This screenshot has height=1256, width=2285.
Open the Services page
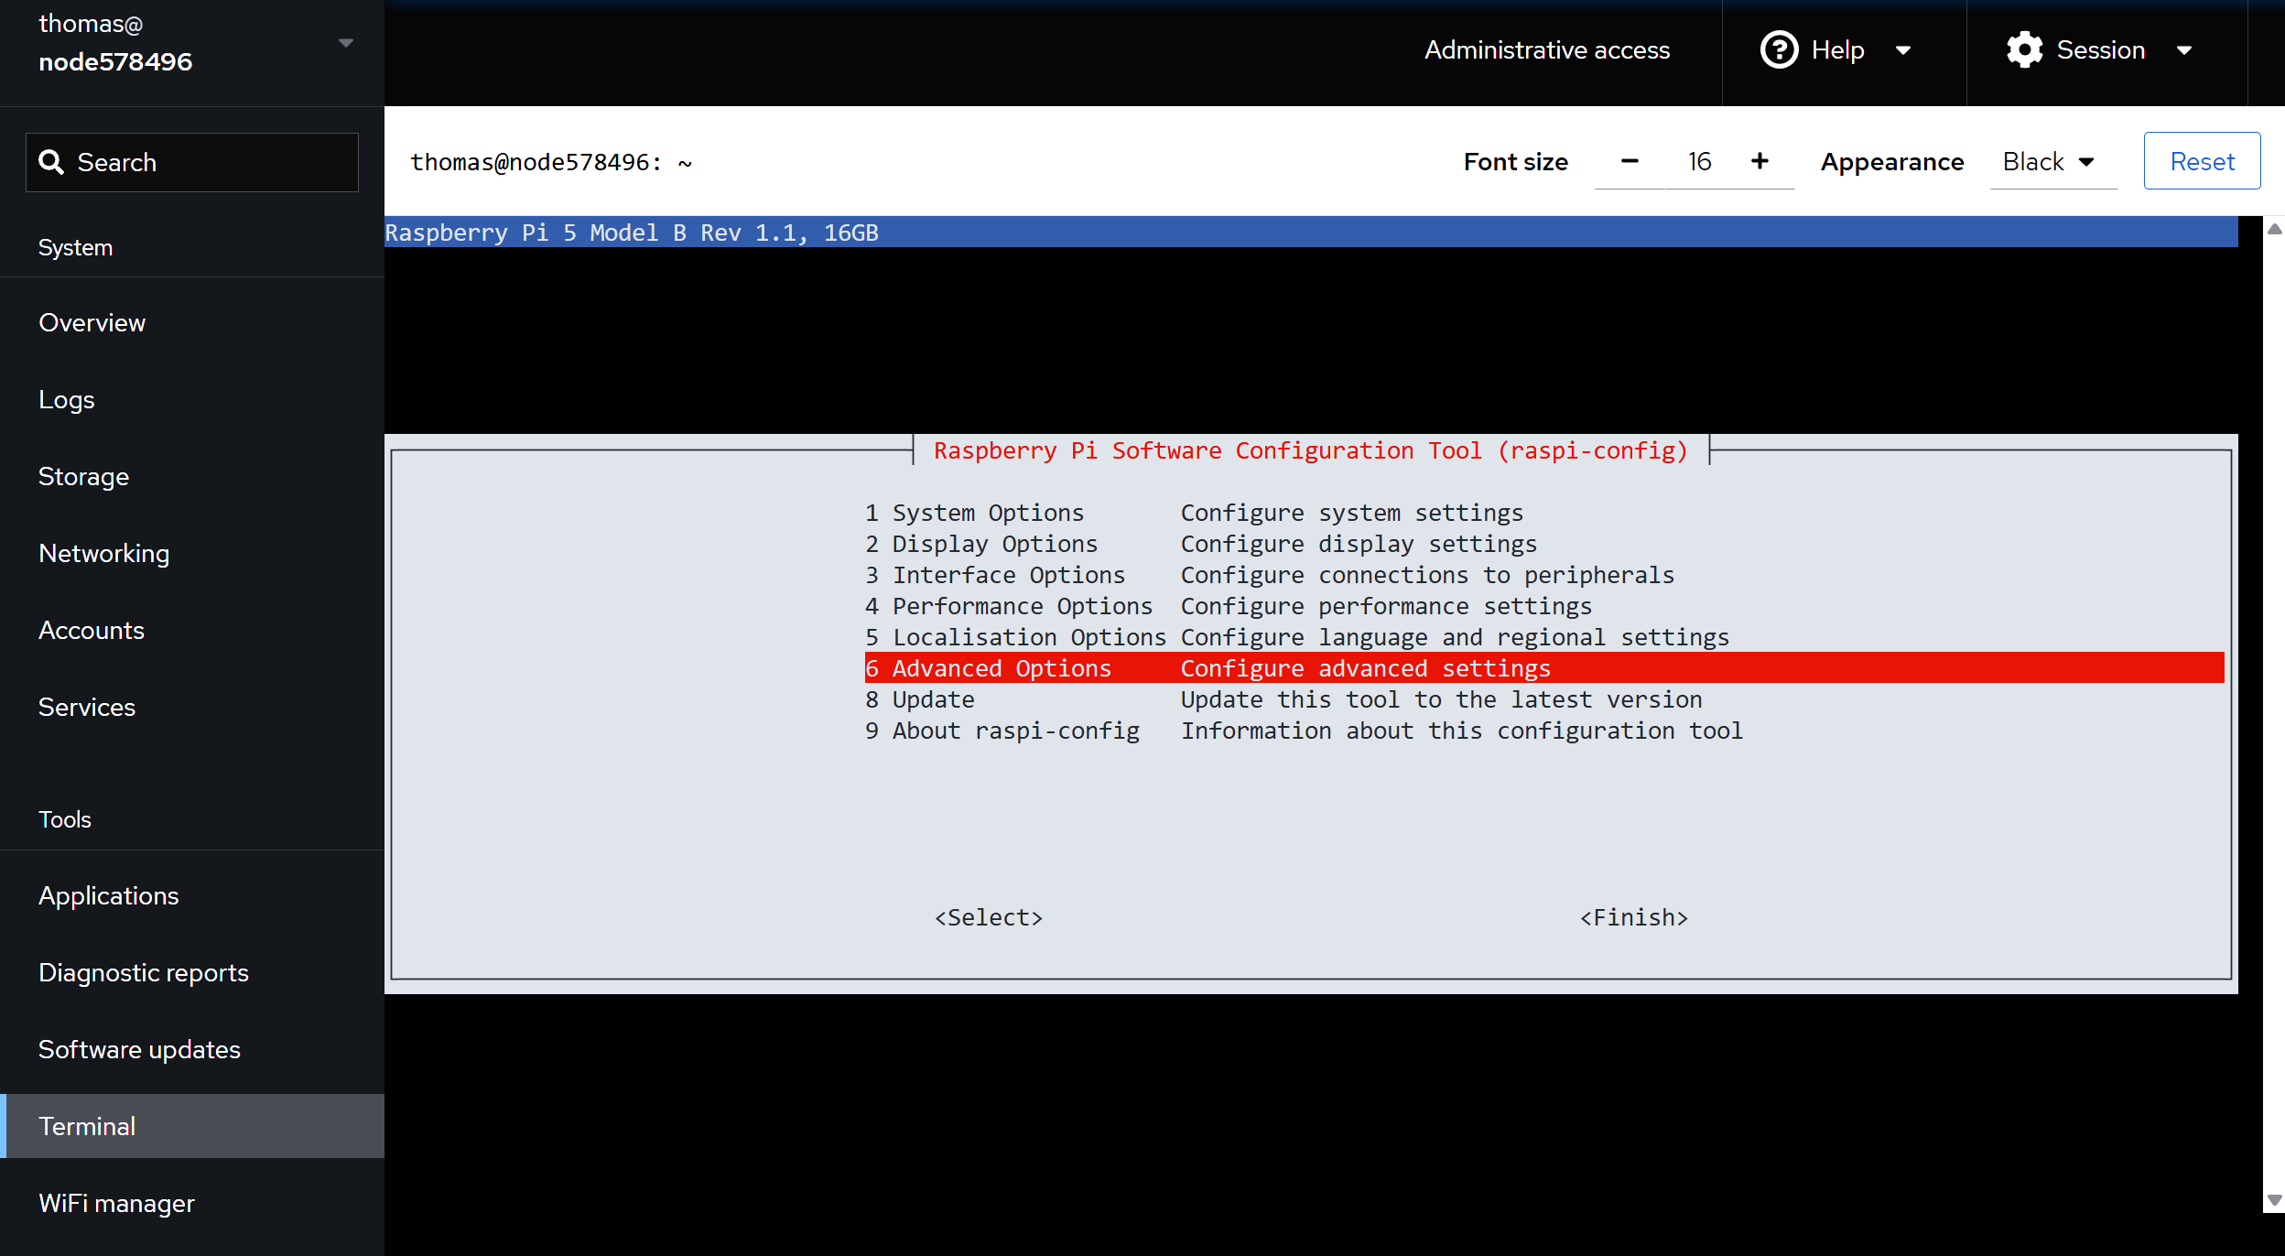pyautogui.click(x=86, y=707)
